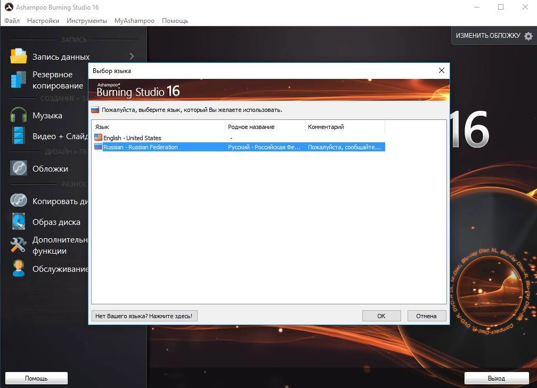
Task: Click the Резервное копирование backup icon
Action: [19, 79]
